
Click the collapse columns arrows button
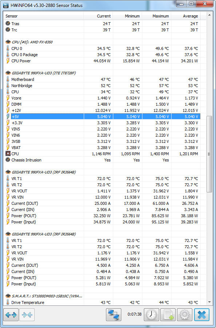click(x=27, y=315)
